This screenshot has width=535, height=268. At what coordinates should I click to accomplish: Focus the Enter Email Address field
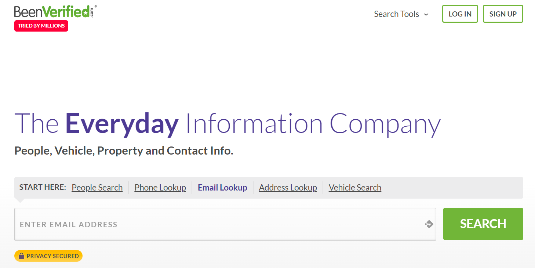coord(225,224)
